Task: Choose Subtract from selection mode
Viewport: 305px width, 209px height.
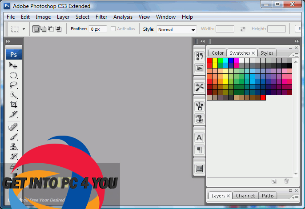Action: [x=51, y=29]
